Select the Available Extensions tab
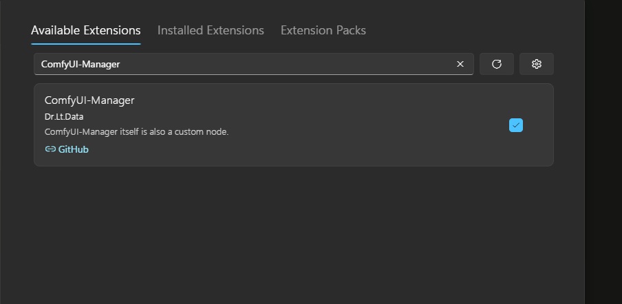The image size is (622, 304). click(86, 30)
